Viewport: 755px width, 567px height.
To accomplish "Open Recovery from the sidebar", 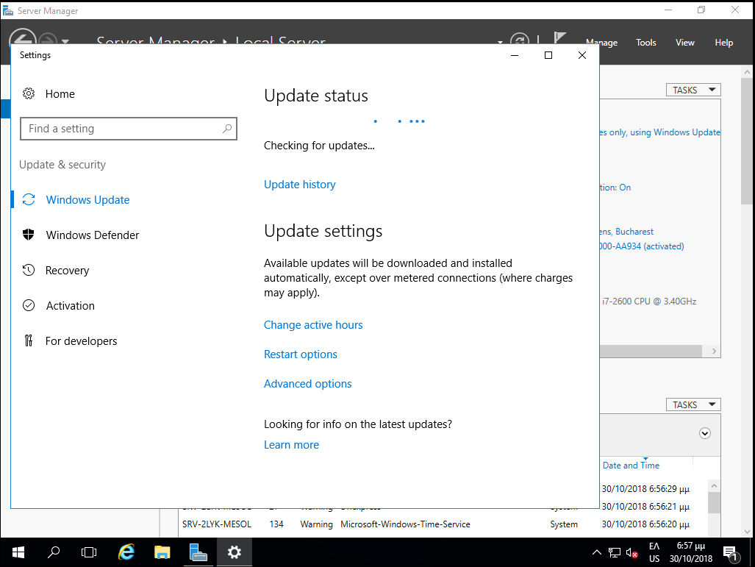I will click(67, 271).
